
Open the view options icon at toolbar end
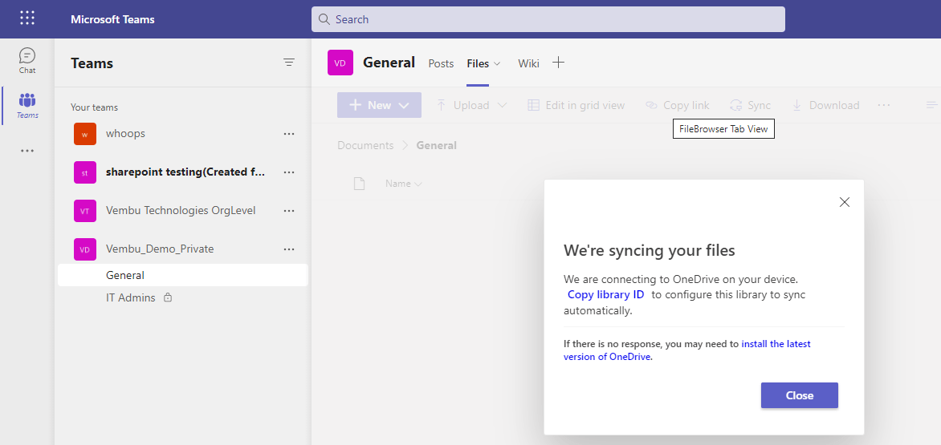tap(931, 105)
